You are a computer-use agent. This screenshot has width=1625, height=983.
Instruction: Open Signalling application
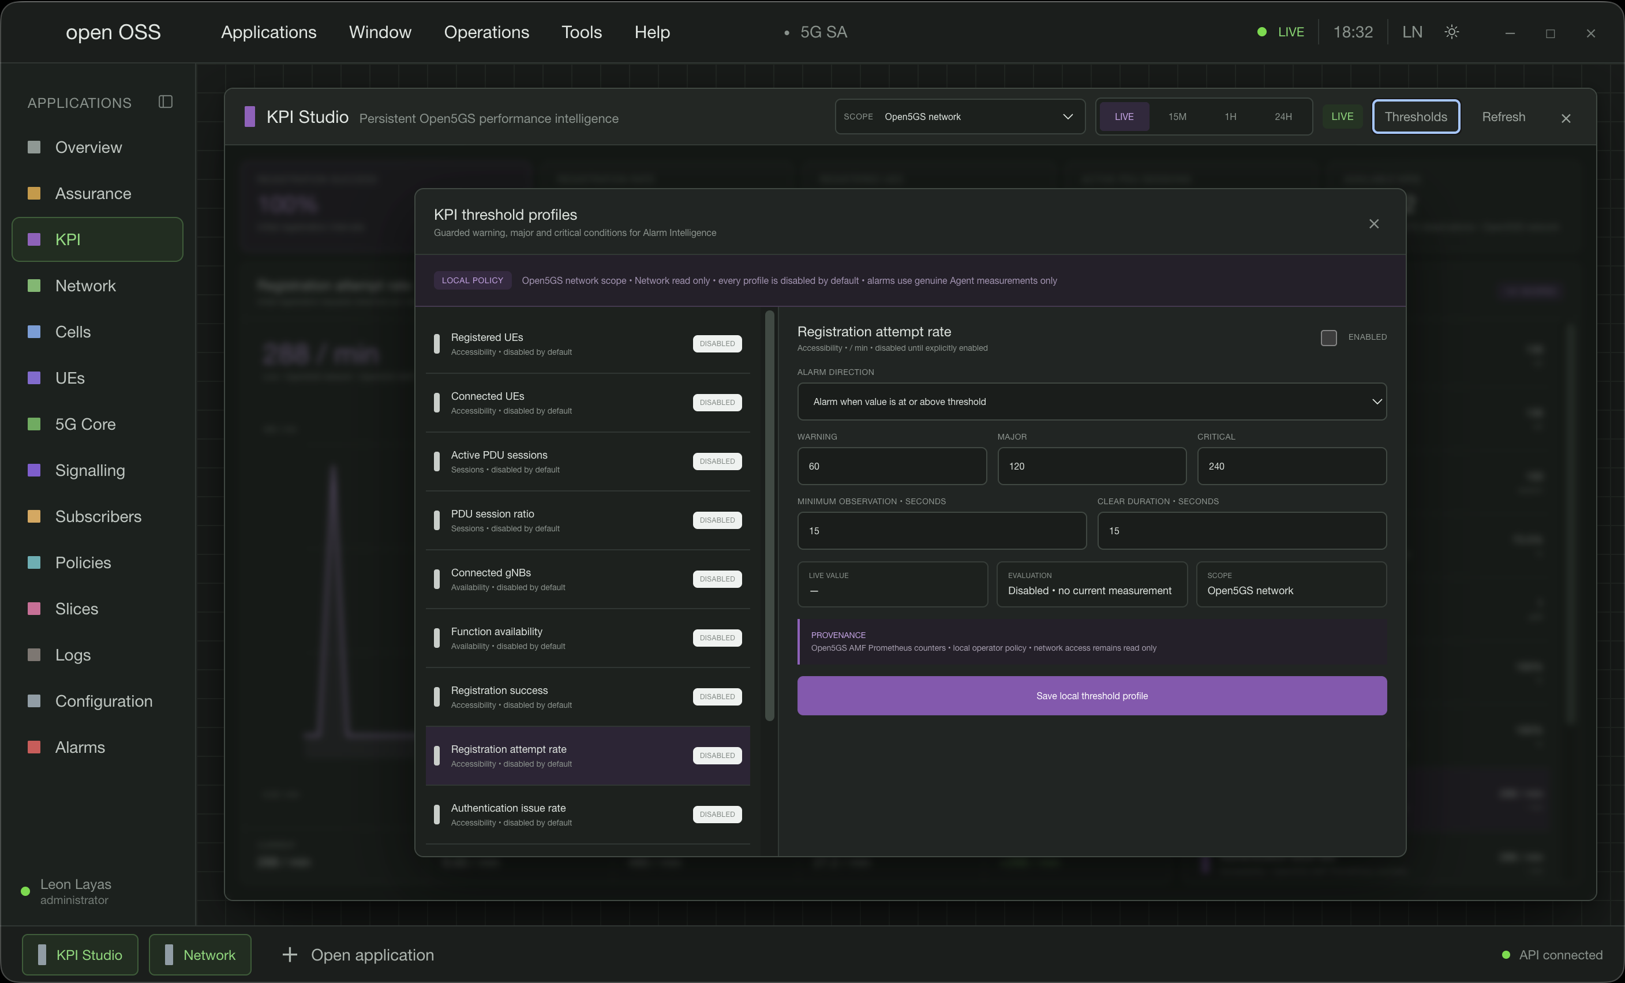(x=98, y=470)
